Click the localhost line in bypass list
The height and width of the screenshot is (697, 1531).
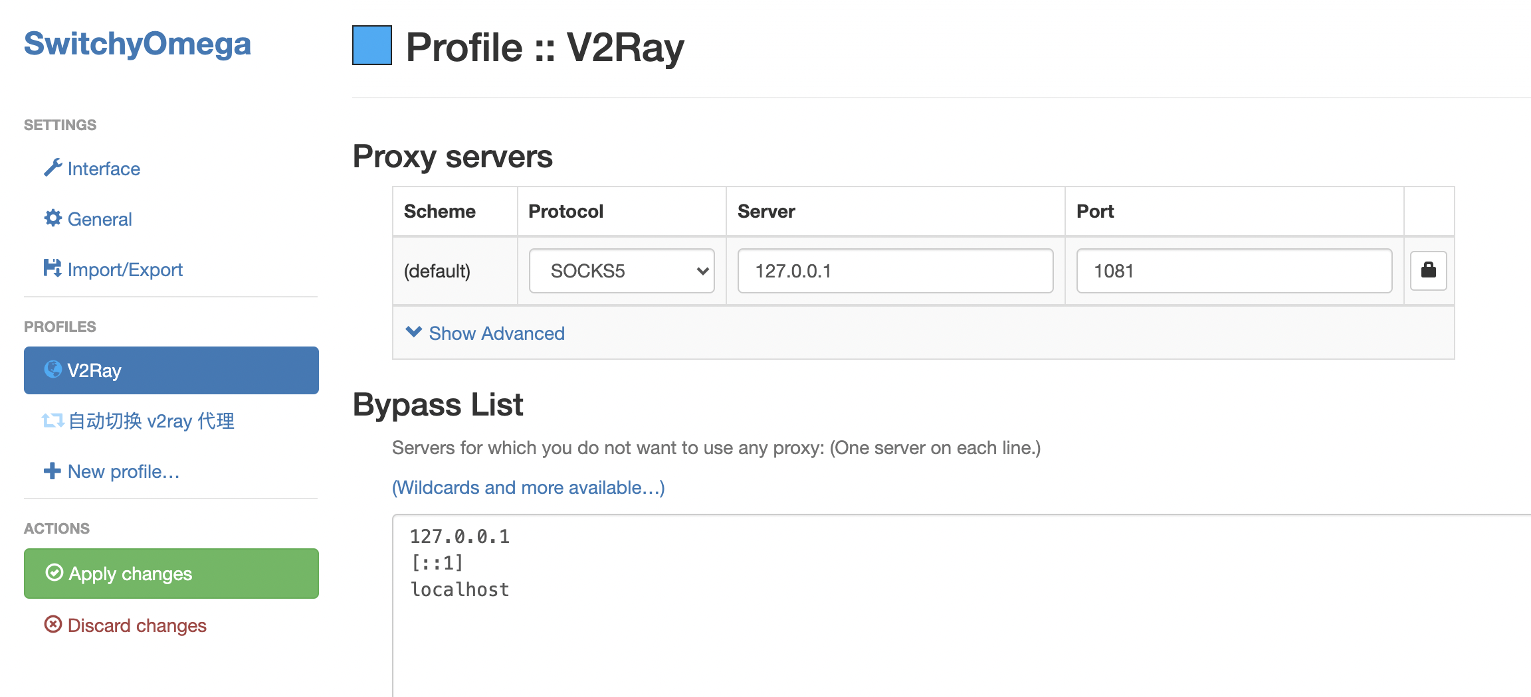pyautogui.click(x=460, y=589)
